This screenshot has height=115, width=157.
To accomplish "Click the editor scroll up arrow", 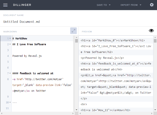I will (x=76, y=37).
